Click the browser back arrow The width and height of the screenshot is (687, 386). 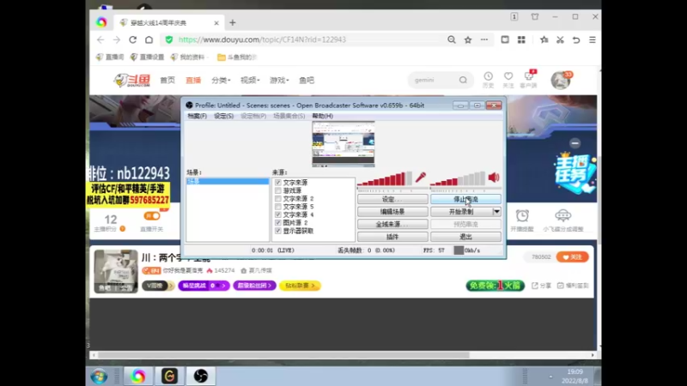click(100, 39)
